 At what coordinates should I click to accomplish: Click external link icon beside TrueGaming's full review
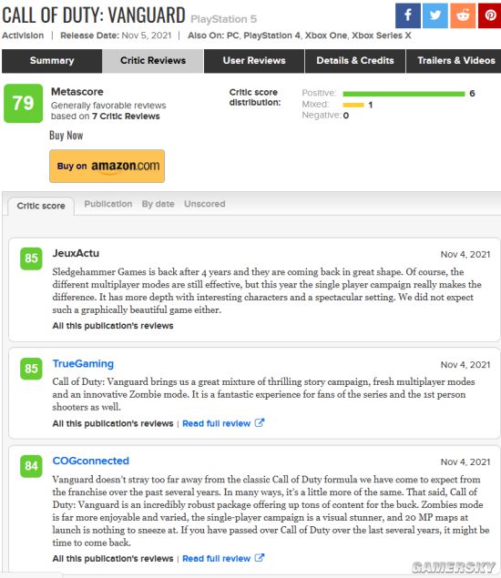click(260, 423)
